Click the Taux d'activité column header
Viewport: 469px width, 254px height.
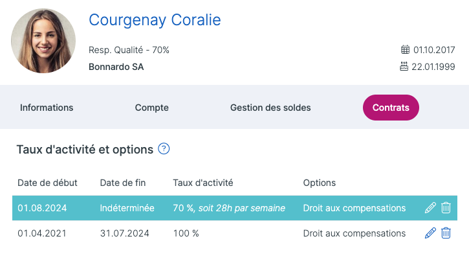pyautogui.click(x=202, y=183)
